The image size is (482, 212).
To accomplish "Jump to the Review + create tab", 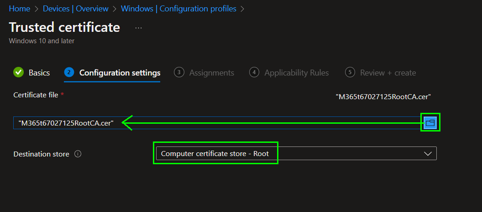I will tap(388, 73).
